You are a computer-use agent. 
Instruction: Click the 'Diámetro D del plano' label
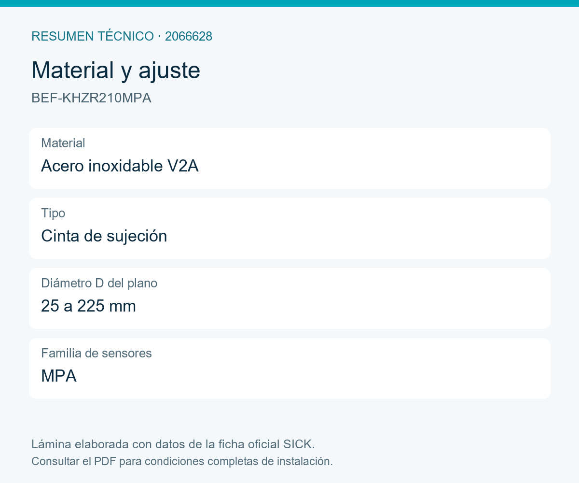pos(99,283)
